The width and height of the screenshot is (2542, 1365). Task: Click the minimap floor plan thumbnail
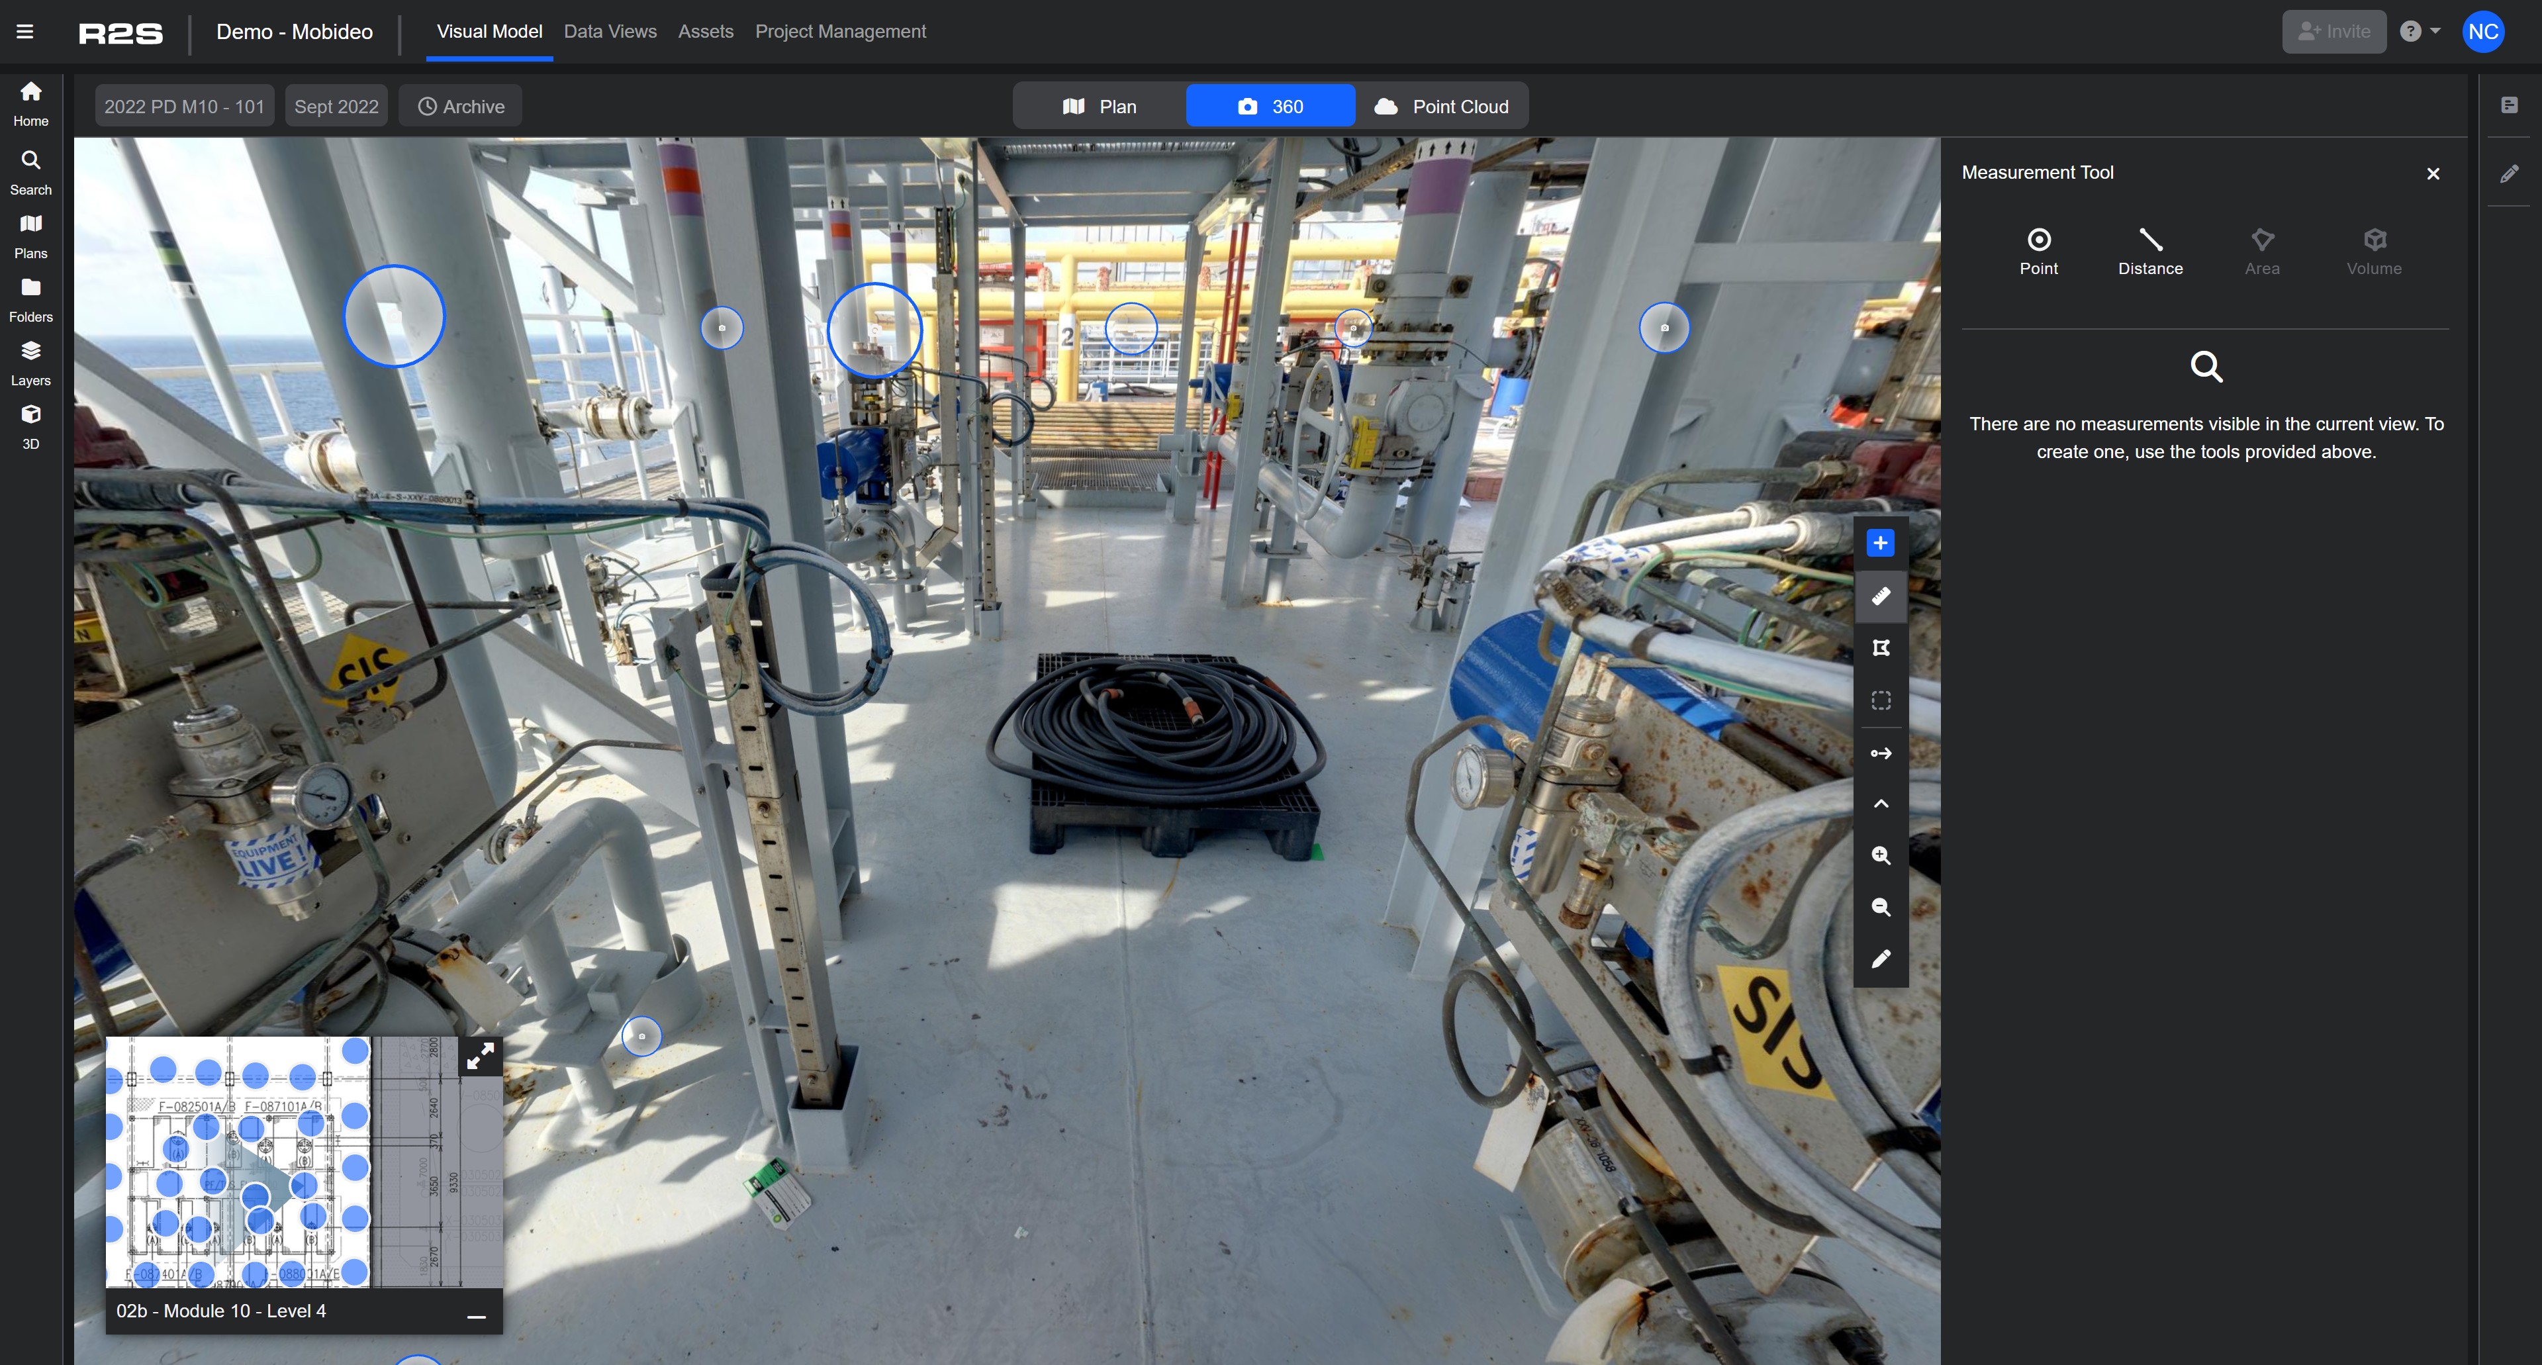tap(304, 1162)
